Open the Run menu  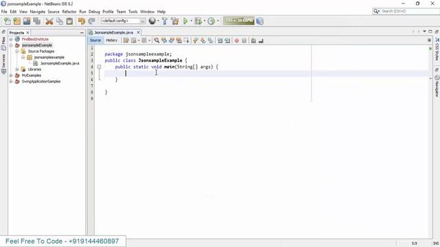(x=82, y=12)
